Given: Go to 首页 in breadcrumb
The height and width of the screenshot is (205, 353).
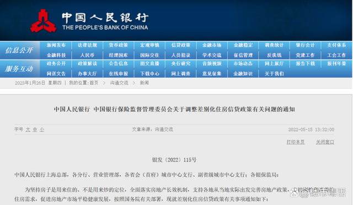Looking at the screenshot, I should pyautogui.click(x=94, y=83).
